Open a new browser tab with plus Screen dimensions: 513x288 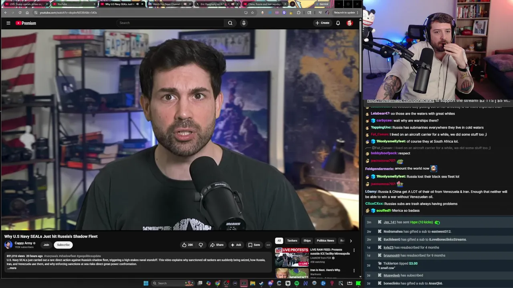pyautogui.click(x=293, y=4)
